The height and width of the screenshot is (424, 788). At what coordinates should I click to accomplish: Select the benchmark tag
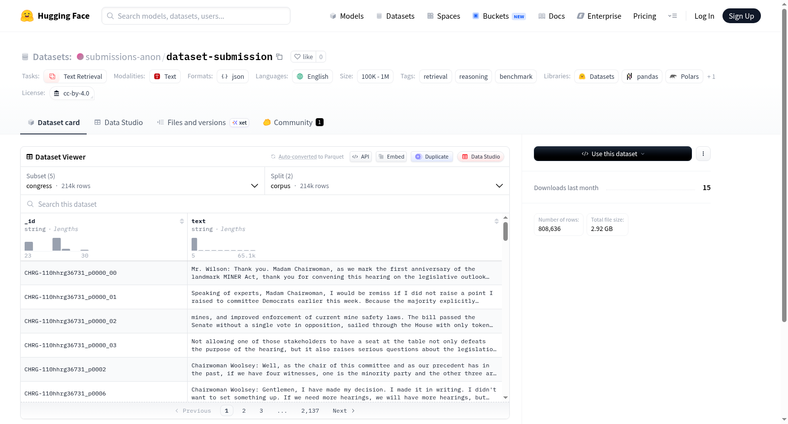(x=516, y=76)
